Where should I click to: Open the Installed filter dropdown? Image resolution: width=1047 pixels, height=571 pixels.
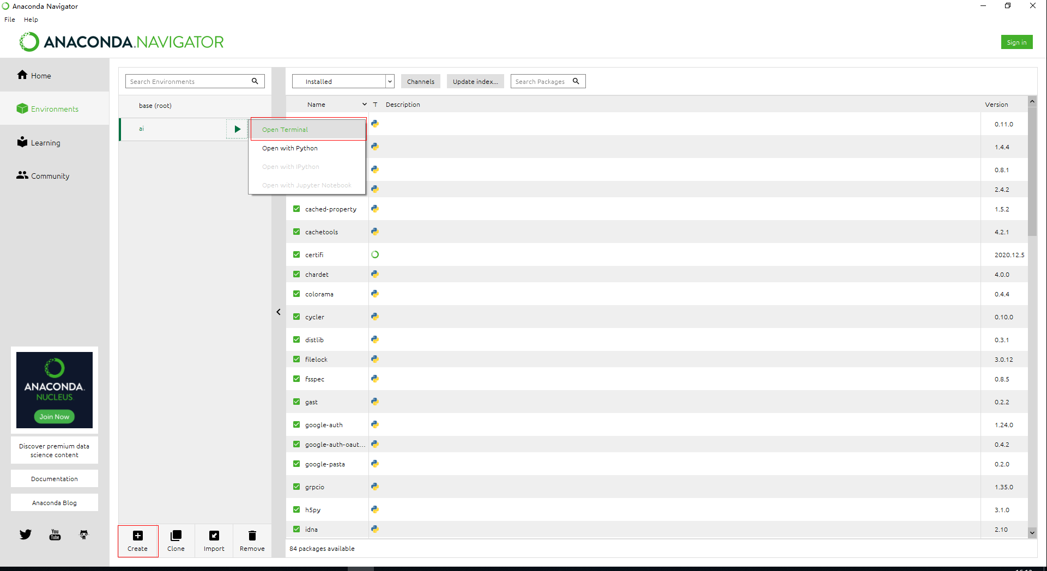click(x=343, y=81)
